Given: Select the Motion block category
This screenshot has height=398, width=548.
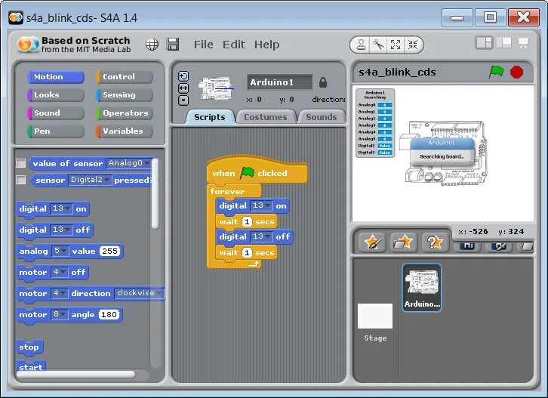Looking at the screenshot, I should coord(56,76).
